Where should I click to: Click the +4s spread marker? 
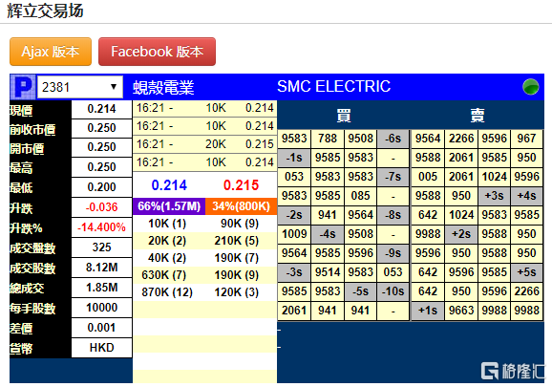[526, 196]
